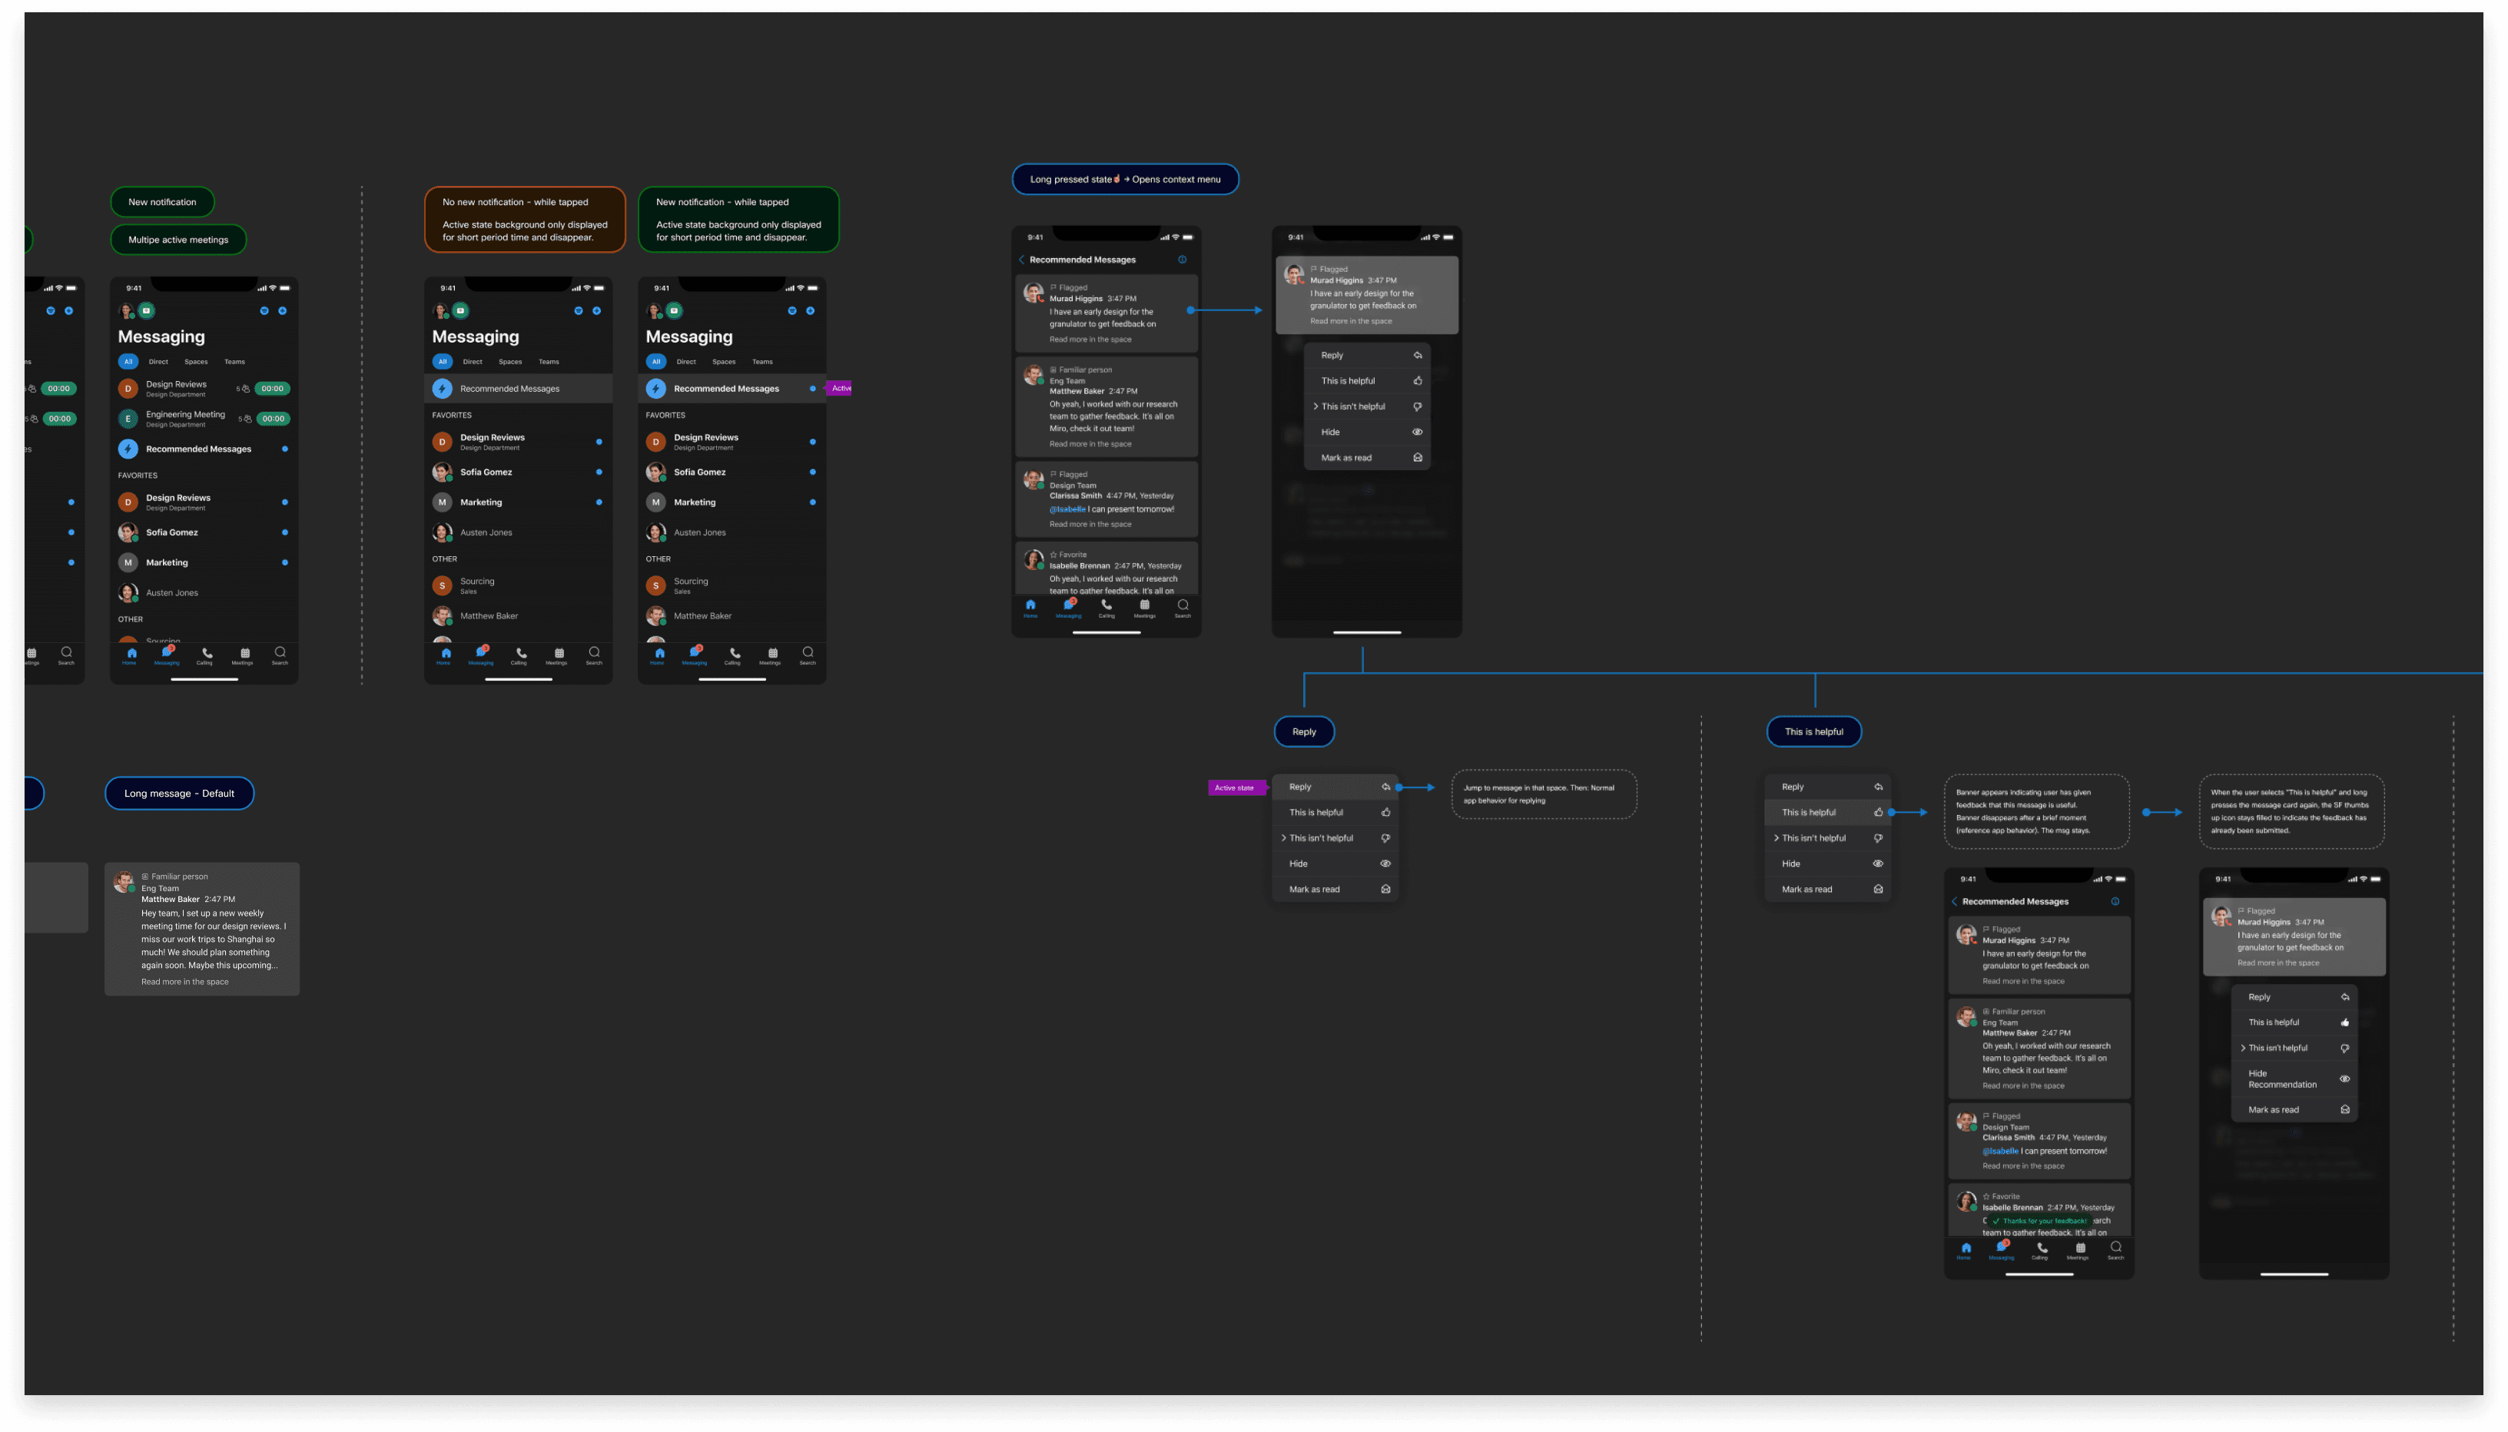Click lightning icon in 'No new notification' phone
The width and height of the screenshot is (2508, 1432).
point(443,389)
